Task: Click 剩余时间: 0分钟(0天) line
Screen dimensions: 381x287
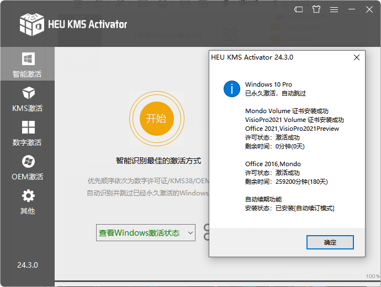Action: [x=274, y=146]
